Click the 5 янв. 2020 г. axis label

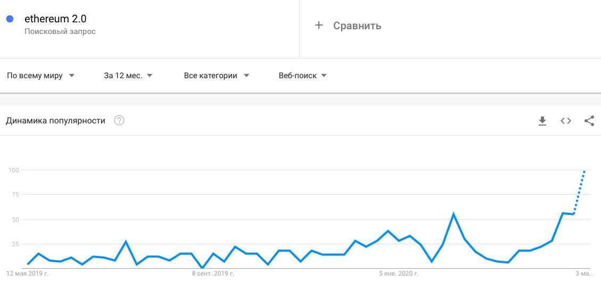tap(399, 274)
